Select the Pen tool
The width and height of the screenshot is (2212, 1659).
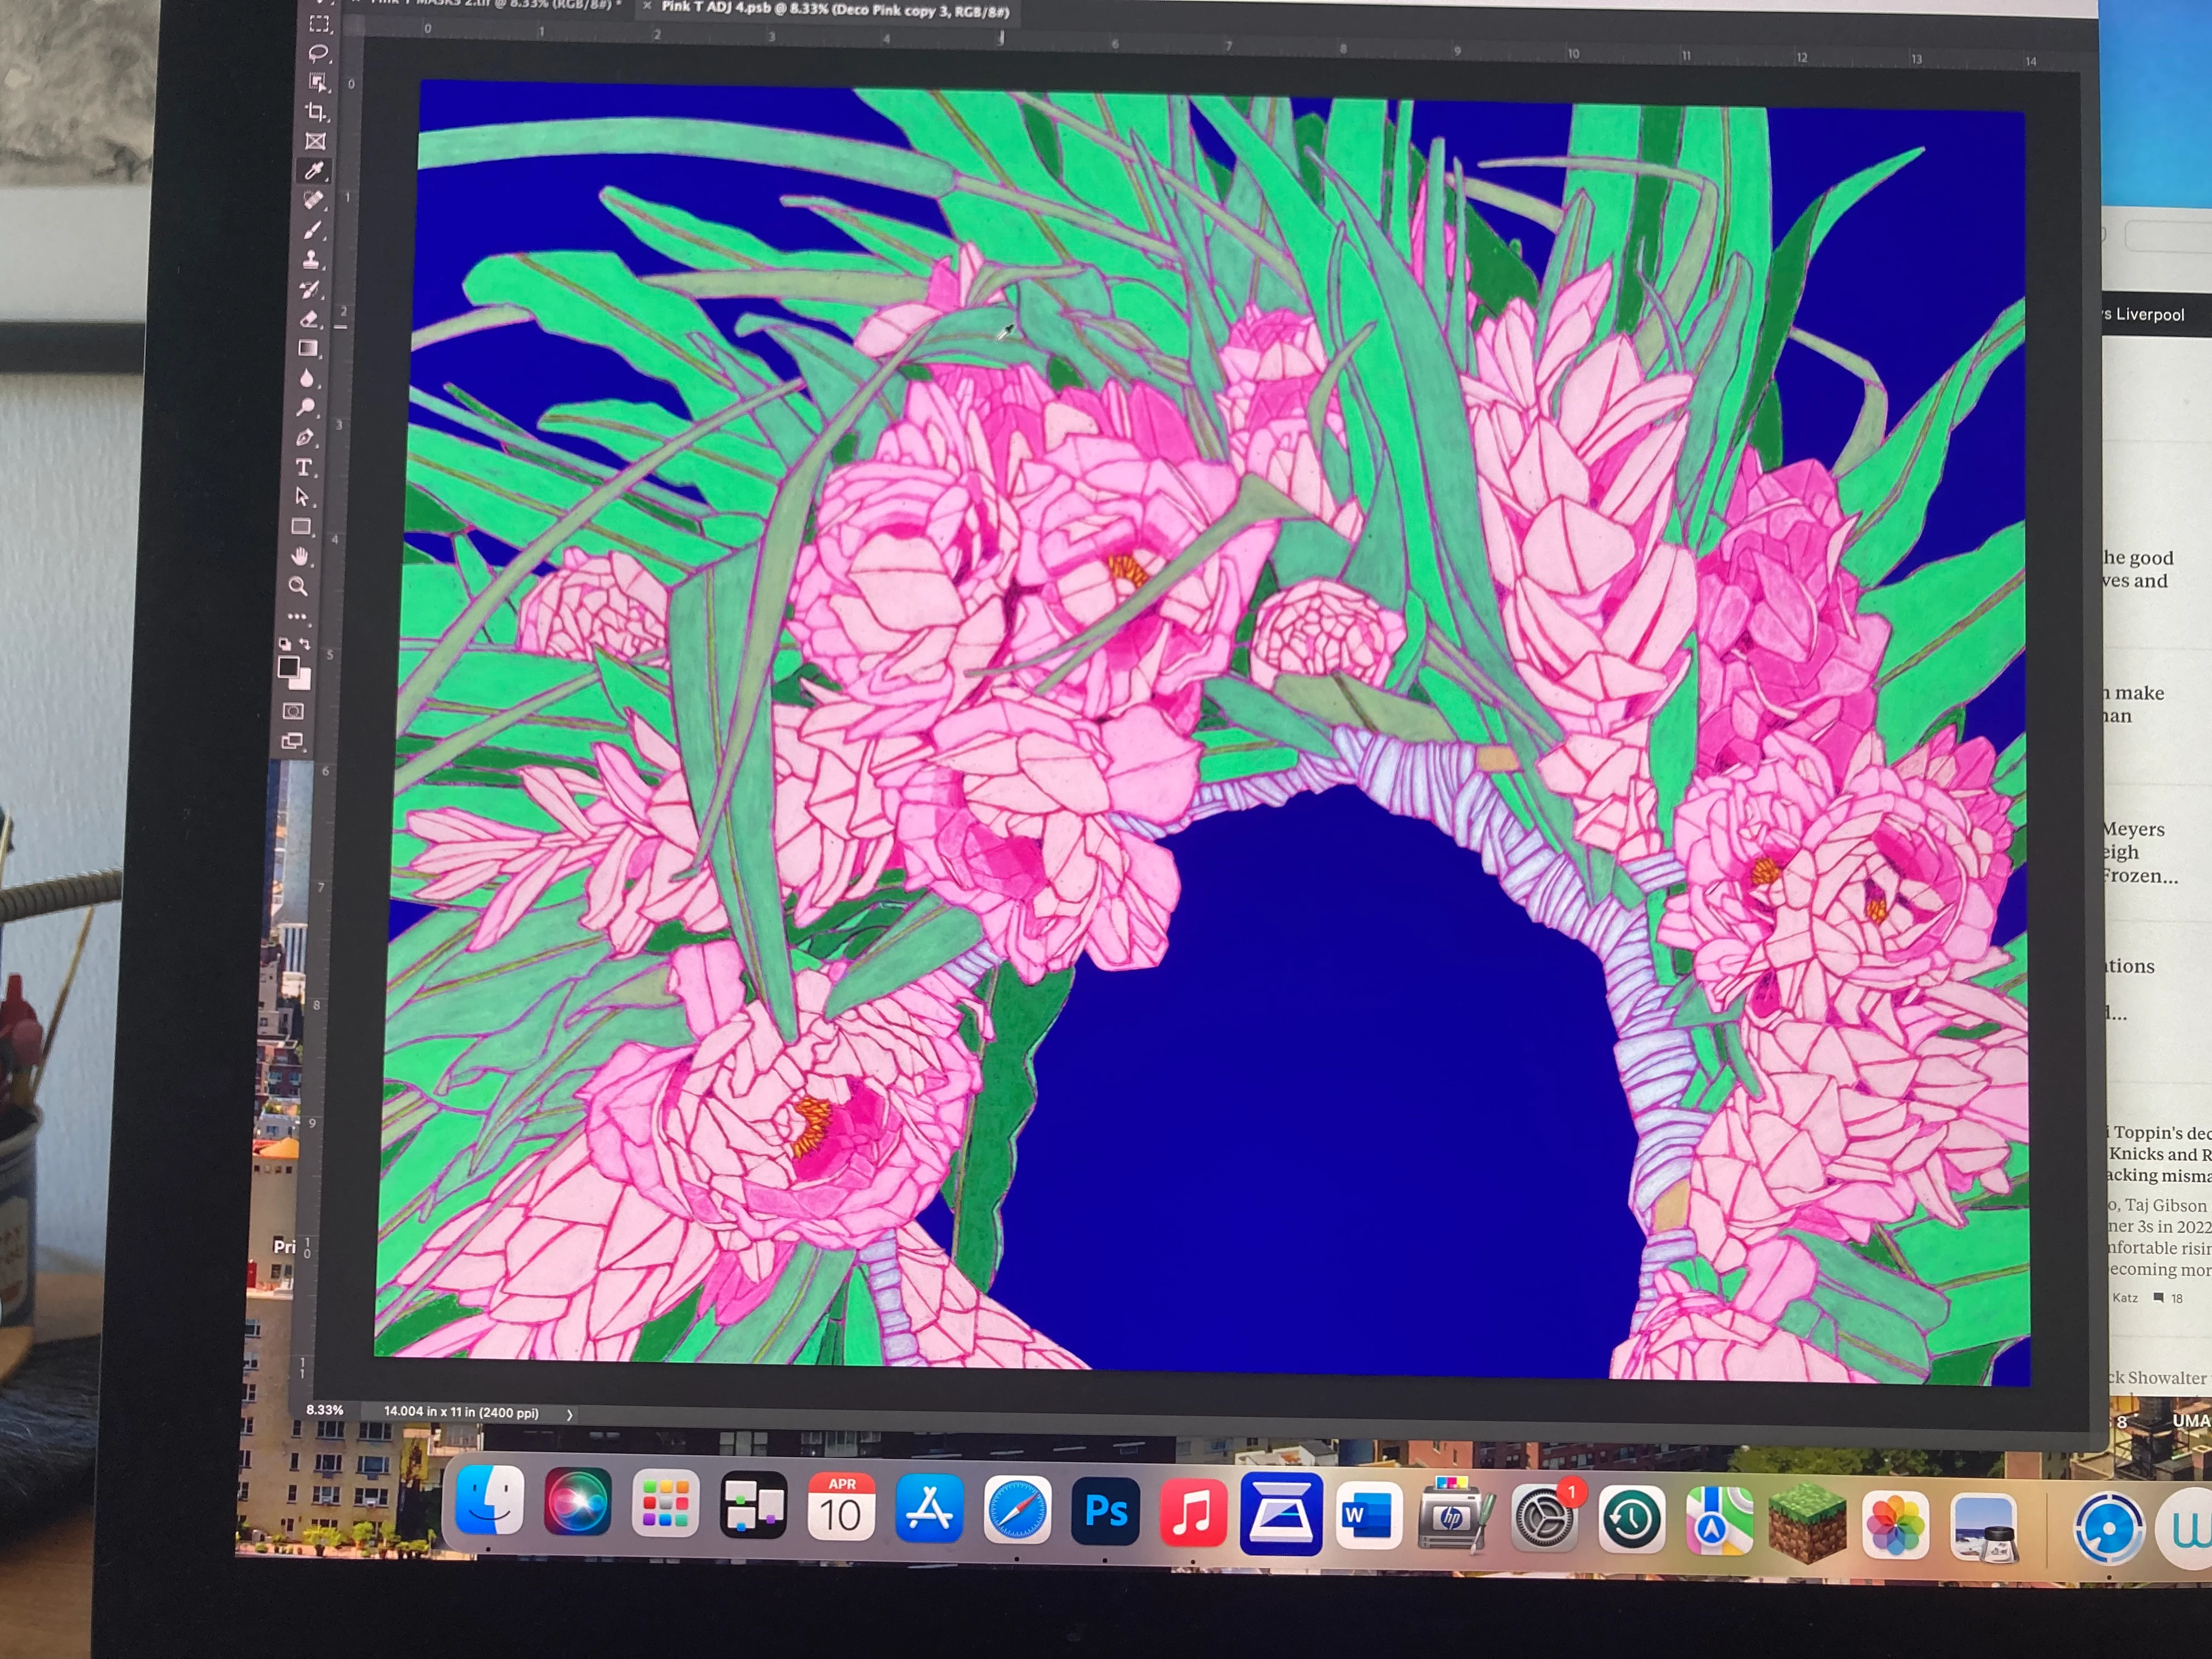pos(305,437)
